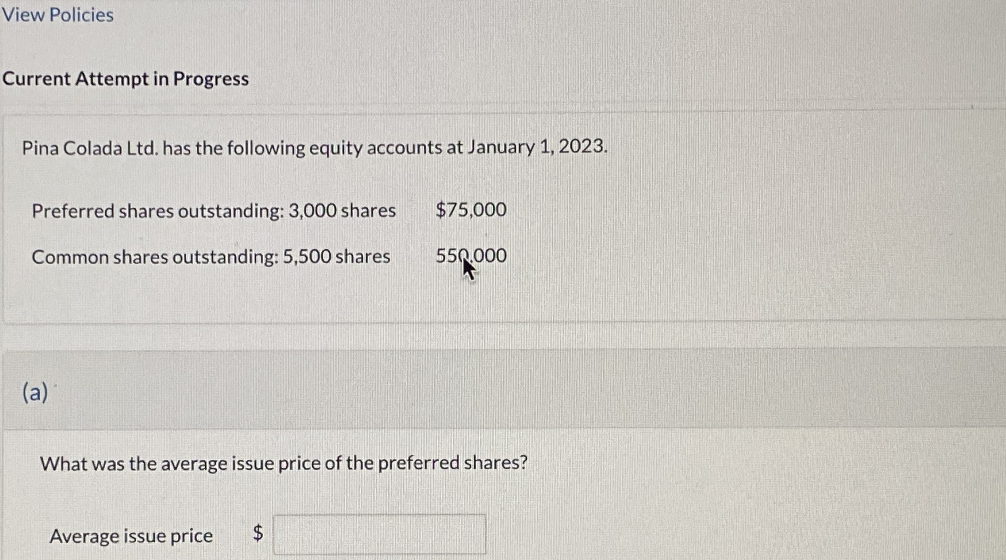Click 'January 1, 2023' in the problem statement
The height and width of the screenshot is (560, 1006).
coord(537,147)
